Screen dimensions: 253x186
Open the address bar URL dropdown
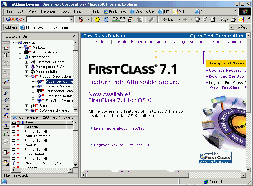click(232, 28)
